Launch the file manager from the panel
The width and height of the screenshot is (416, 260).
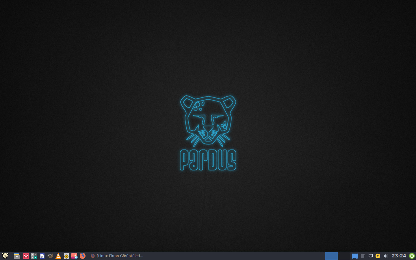coord(17,256)
